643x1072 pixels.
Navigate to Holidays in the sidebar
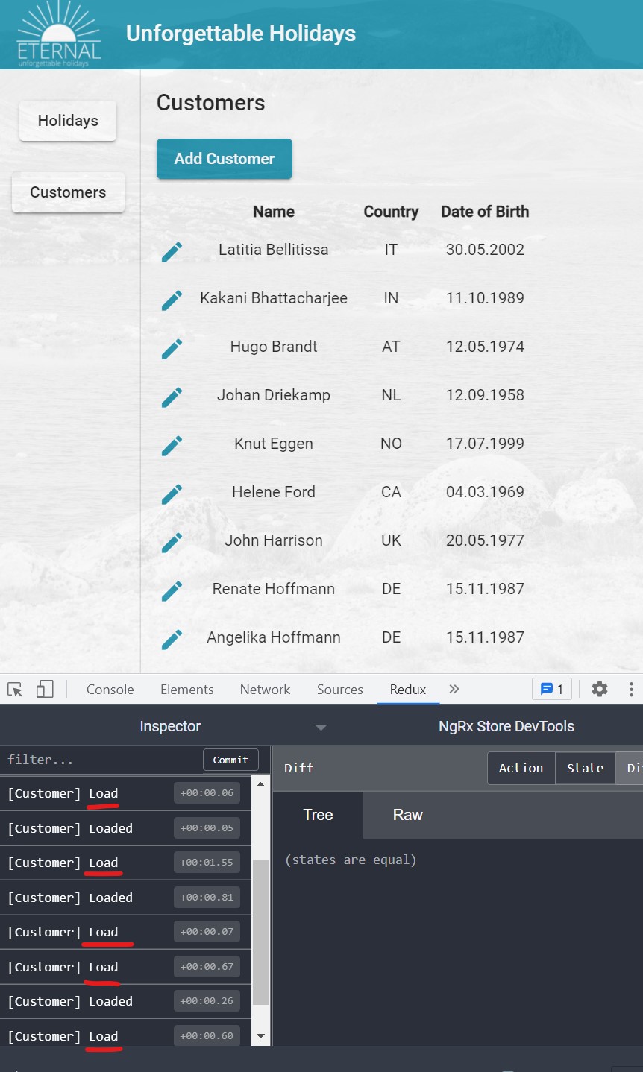pos(68,121)
